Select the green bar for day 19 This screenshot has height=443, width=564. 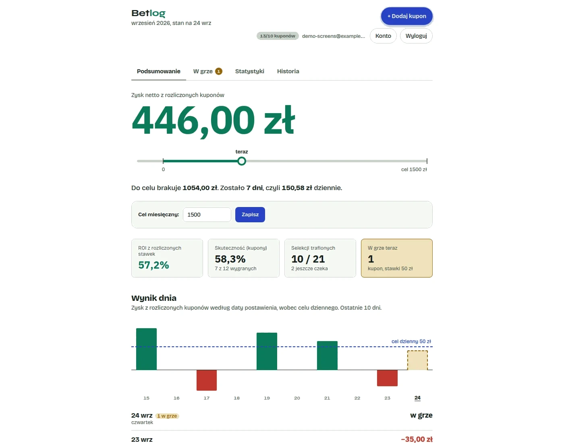267,351
